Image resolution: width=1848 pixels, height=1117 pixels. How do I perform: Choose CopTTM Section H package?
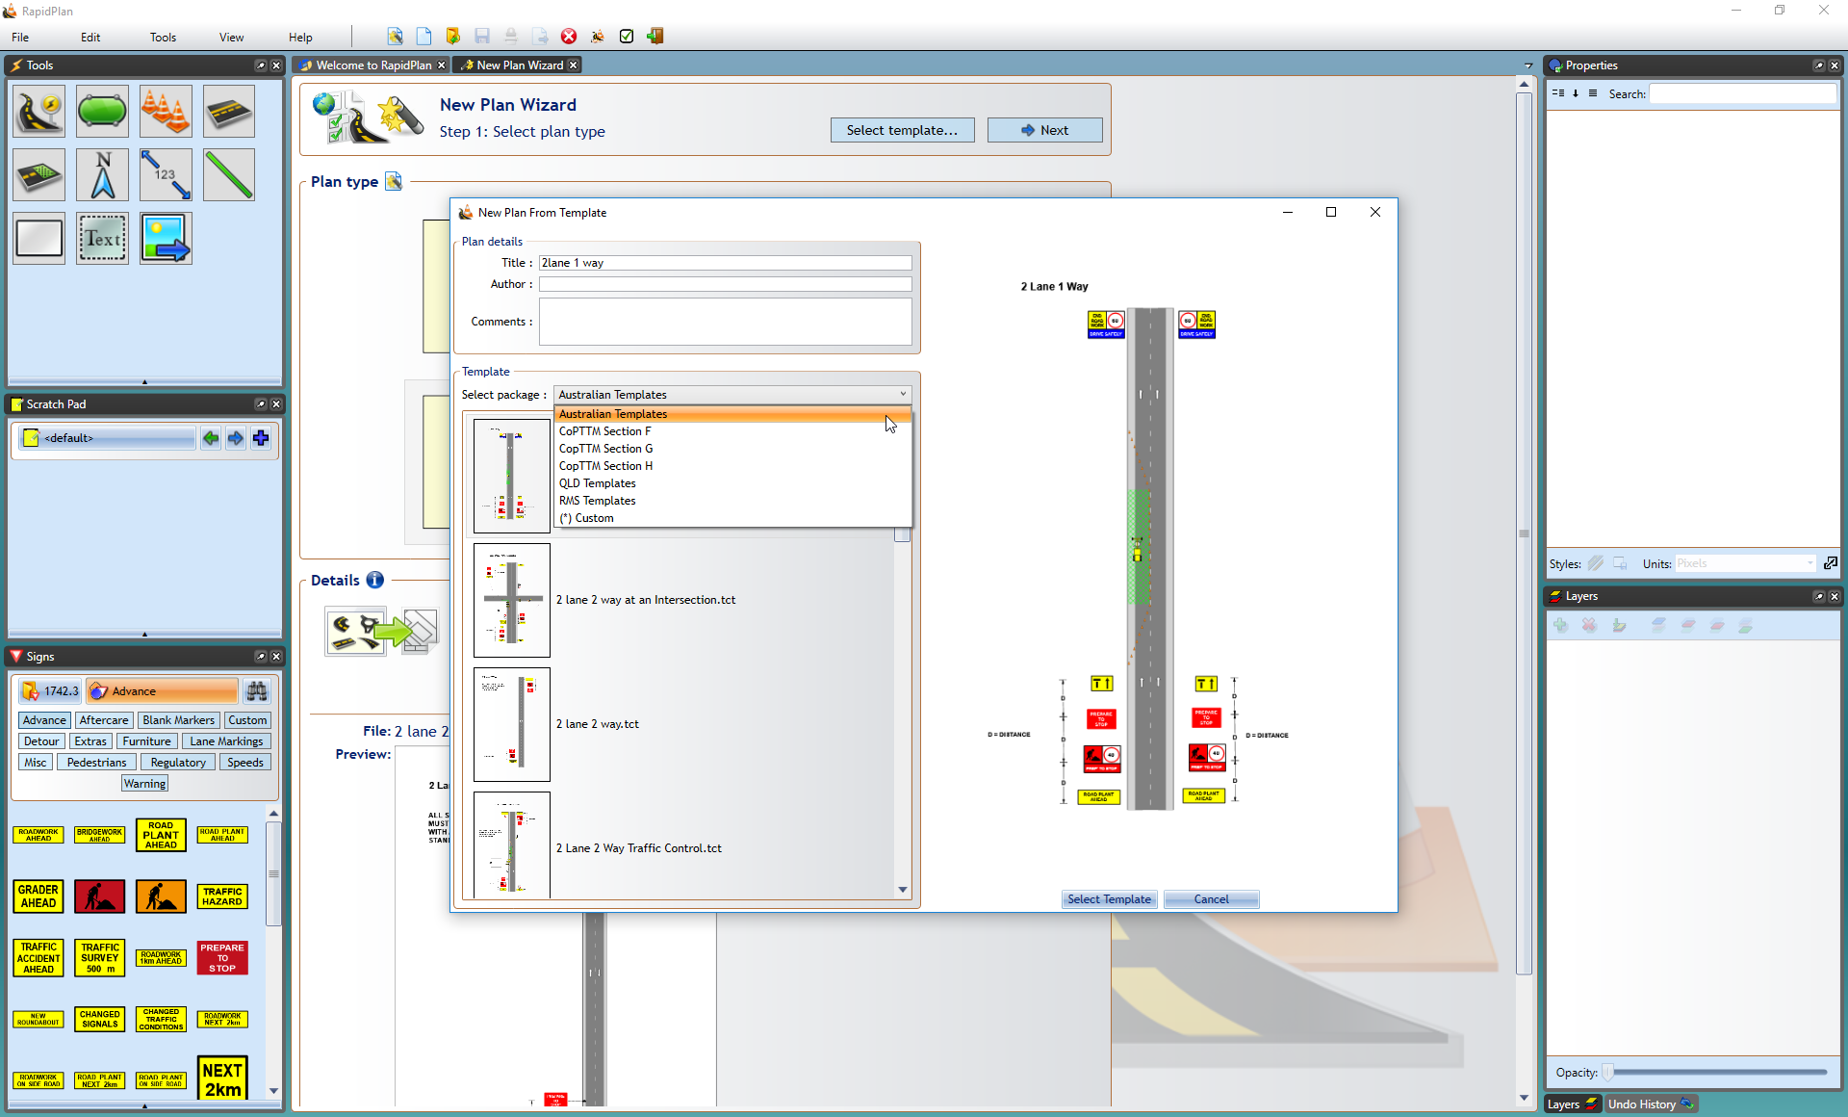point(732,466)
